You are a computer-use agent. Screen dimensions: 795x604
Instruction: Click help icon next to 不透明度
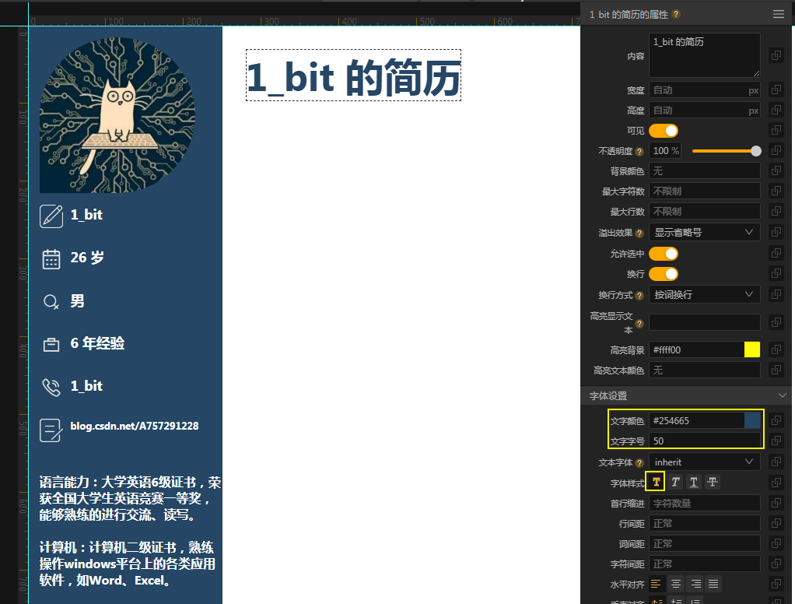click(639, 151)
